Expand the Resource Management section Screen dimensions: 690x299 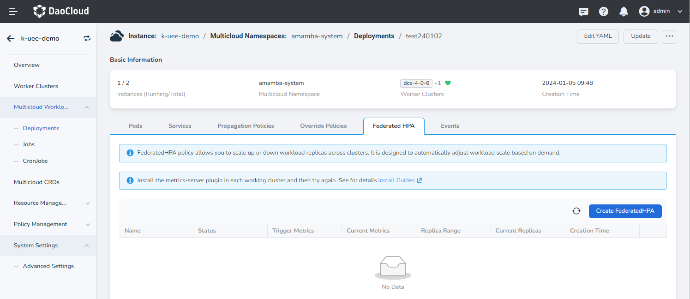[88, 203]
